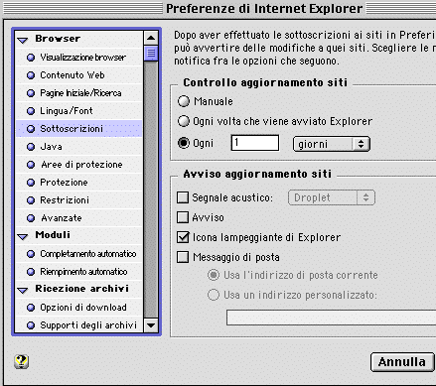Click the scroll up arrow in sidebar
This screenshot has width=436, height=386.
[x=151, y=38]
